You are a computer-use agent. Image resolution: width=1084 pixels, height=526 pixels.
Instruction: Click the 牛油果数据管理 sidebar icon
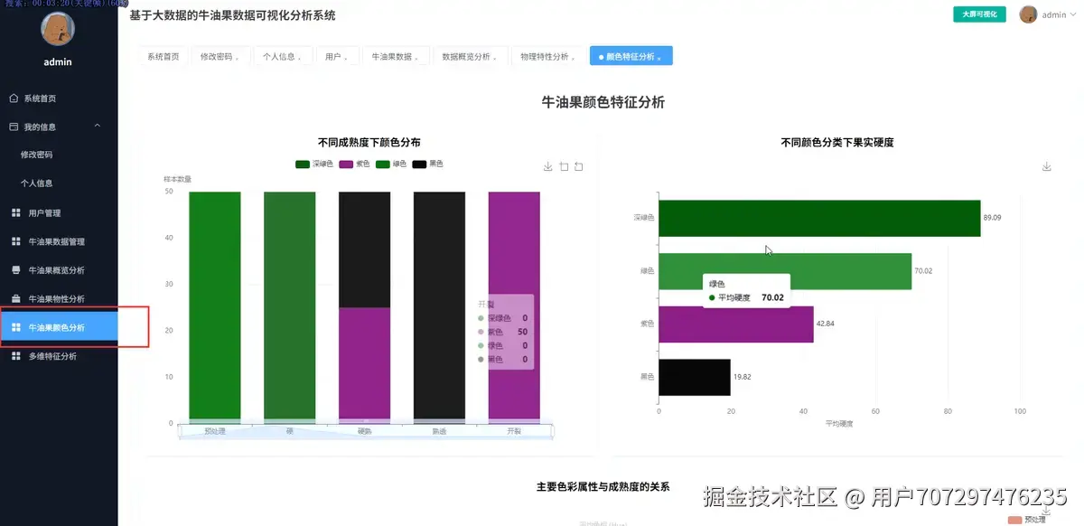(x=15, y=241)
